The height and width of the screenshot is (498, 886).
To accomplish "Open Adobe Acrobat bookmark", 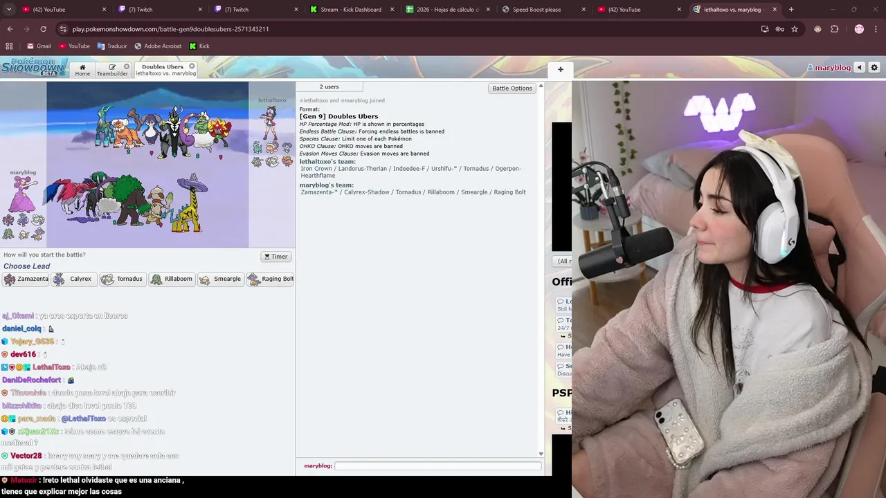I will [158, 46].
